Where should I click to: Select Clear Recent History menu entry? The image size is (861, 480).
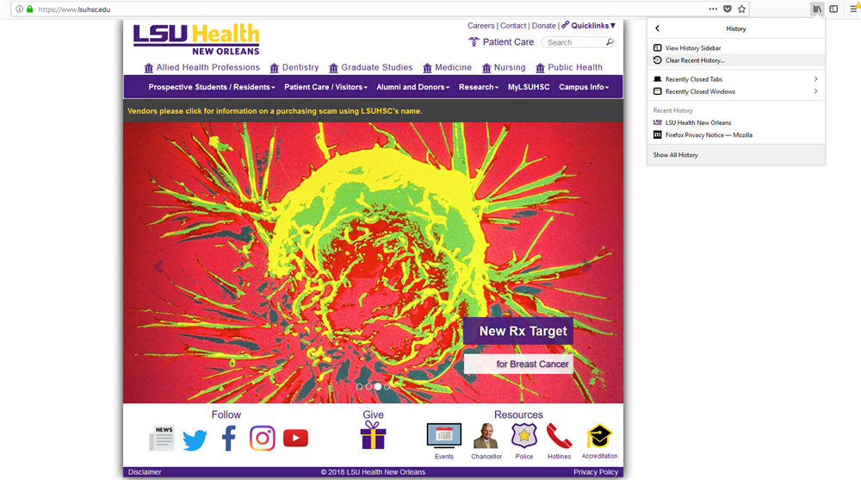[x=695, y=60]
